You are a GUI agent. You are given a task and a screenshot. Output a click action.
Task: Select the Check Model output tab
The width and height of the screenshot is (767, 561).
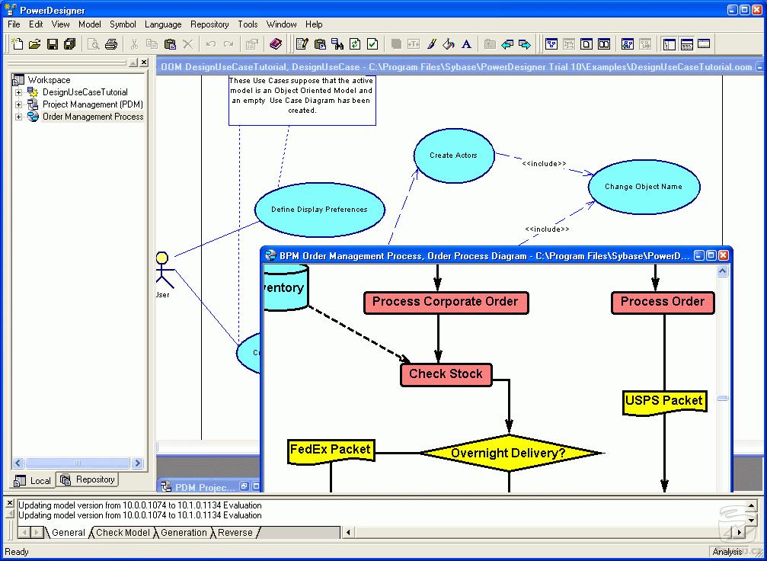click(x=123, y=533)
